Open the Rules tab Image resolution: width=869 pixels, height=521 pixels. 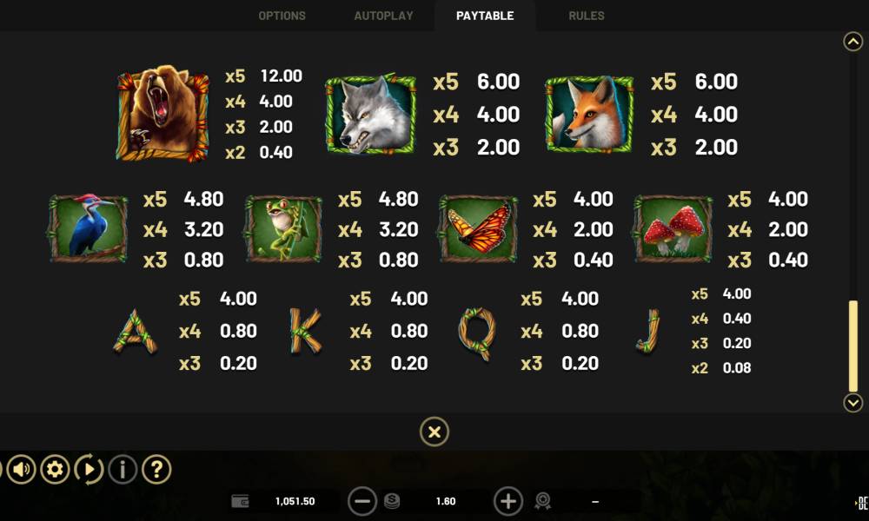point(587,16)
